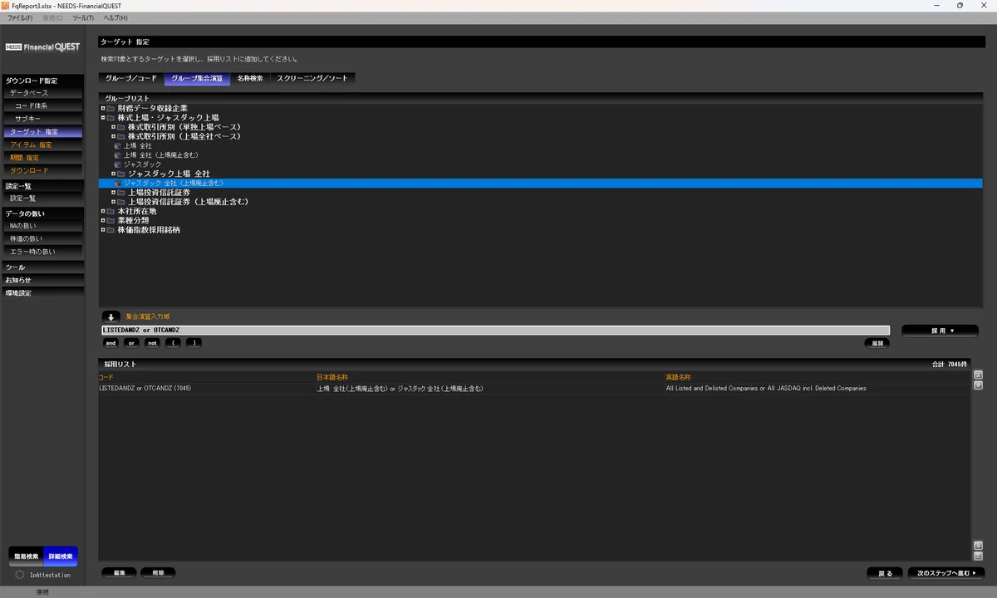Viewport: 997px width, 598px height.
Task: Open the ヘルプ(H) menu
Action: pyautogui.click(x=116, y=17)
